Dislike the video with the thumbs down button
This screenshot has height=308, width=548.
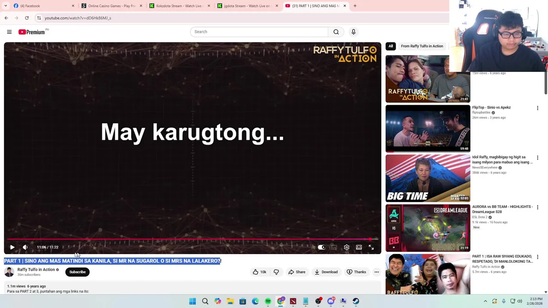276,272
